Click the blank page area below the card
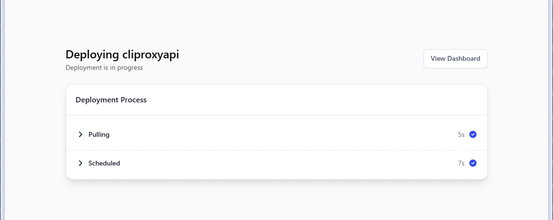This screenshot has height=220, width=553. point(276,201)
